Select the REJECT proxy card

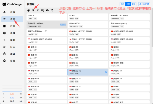pos(88,17)
